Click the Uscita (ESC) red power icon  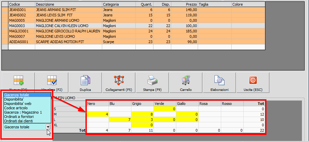coord(253,83)
